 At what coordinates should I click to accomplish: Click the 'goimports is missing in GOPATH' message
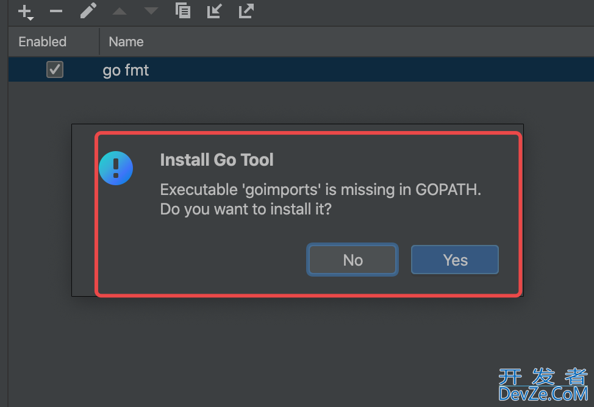pos(321,189)
